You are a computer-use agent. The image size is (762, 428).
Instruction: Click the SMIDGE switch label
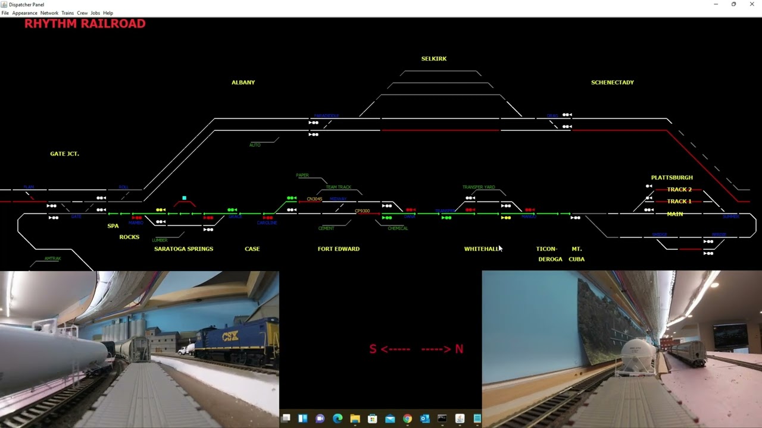tap(660, 235)
